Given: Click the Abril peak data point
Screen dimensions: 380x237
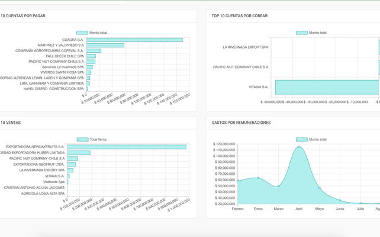Looking at the screenshot, I should [x=299, y=146].
